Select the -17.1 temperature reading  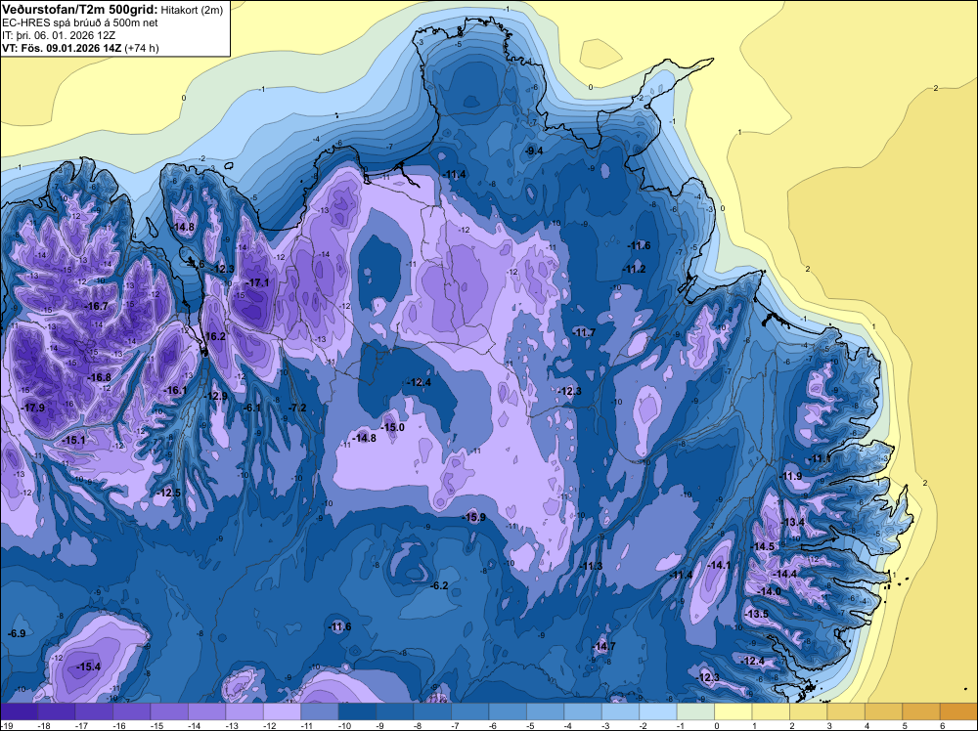click(257, 282)
